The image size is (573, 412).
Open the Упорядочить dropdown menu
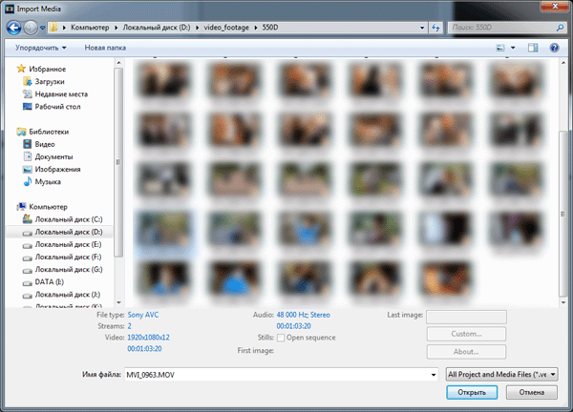tap(41, 47)
